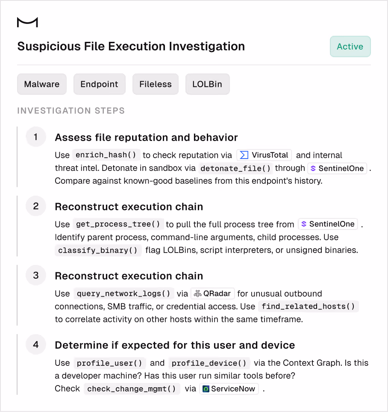The height and width of the screenshot is (412, 388).
Task: Toggle the Active status badge
Action: point(350,47)
